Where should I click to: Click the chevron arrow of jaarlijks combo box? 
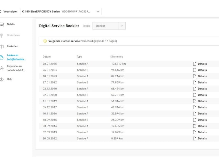(122, 26)
